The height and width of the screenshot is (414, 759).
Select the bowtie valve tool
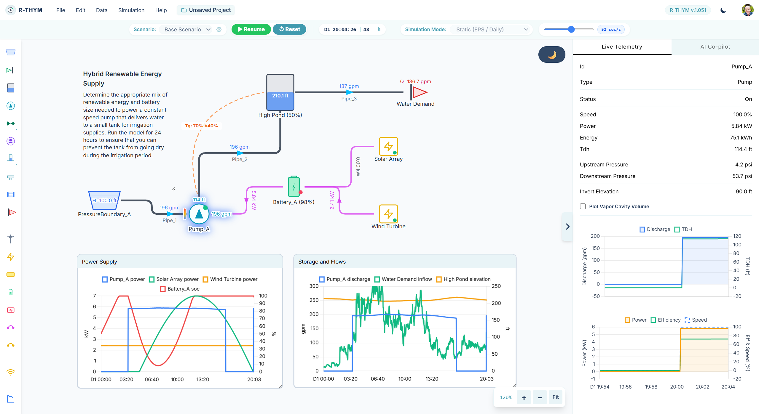[11, 123]
